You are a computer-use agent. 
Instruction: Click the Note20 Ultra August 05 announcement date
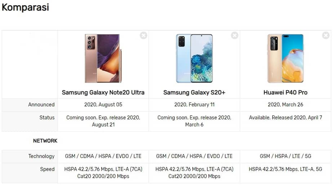103,105
